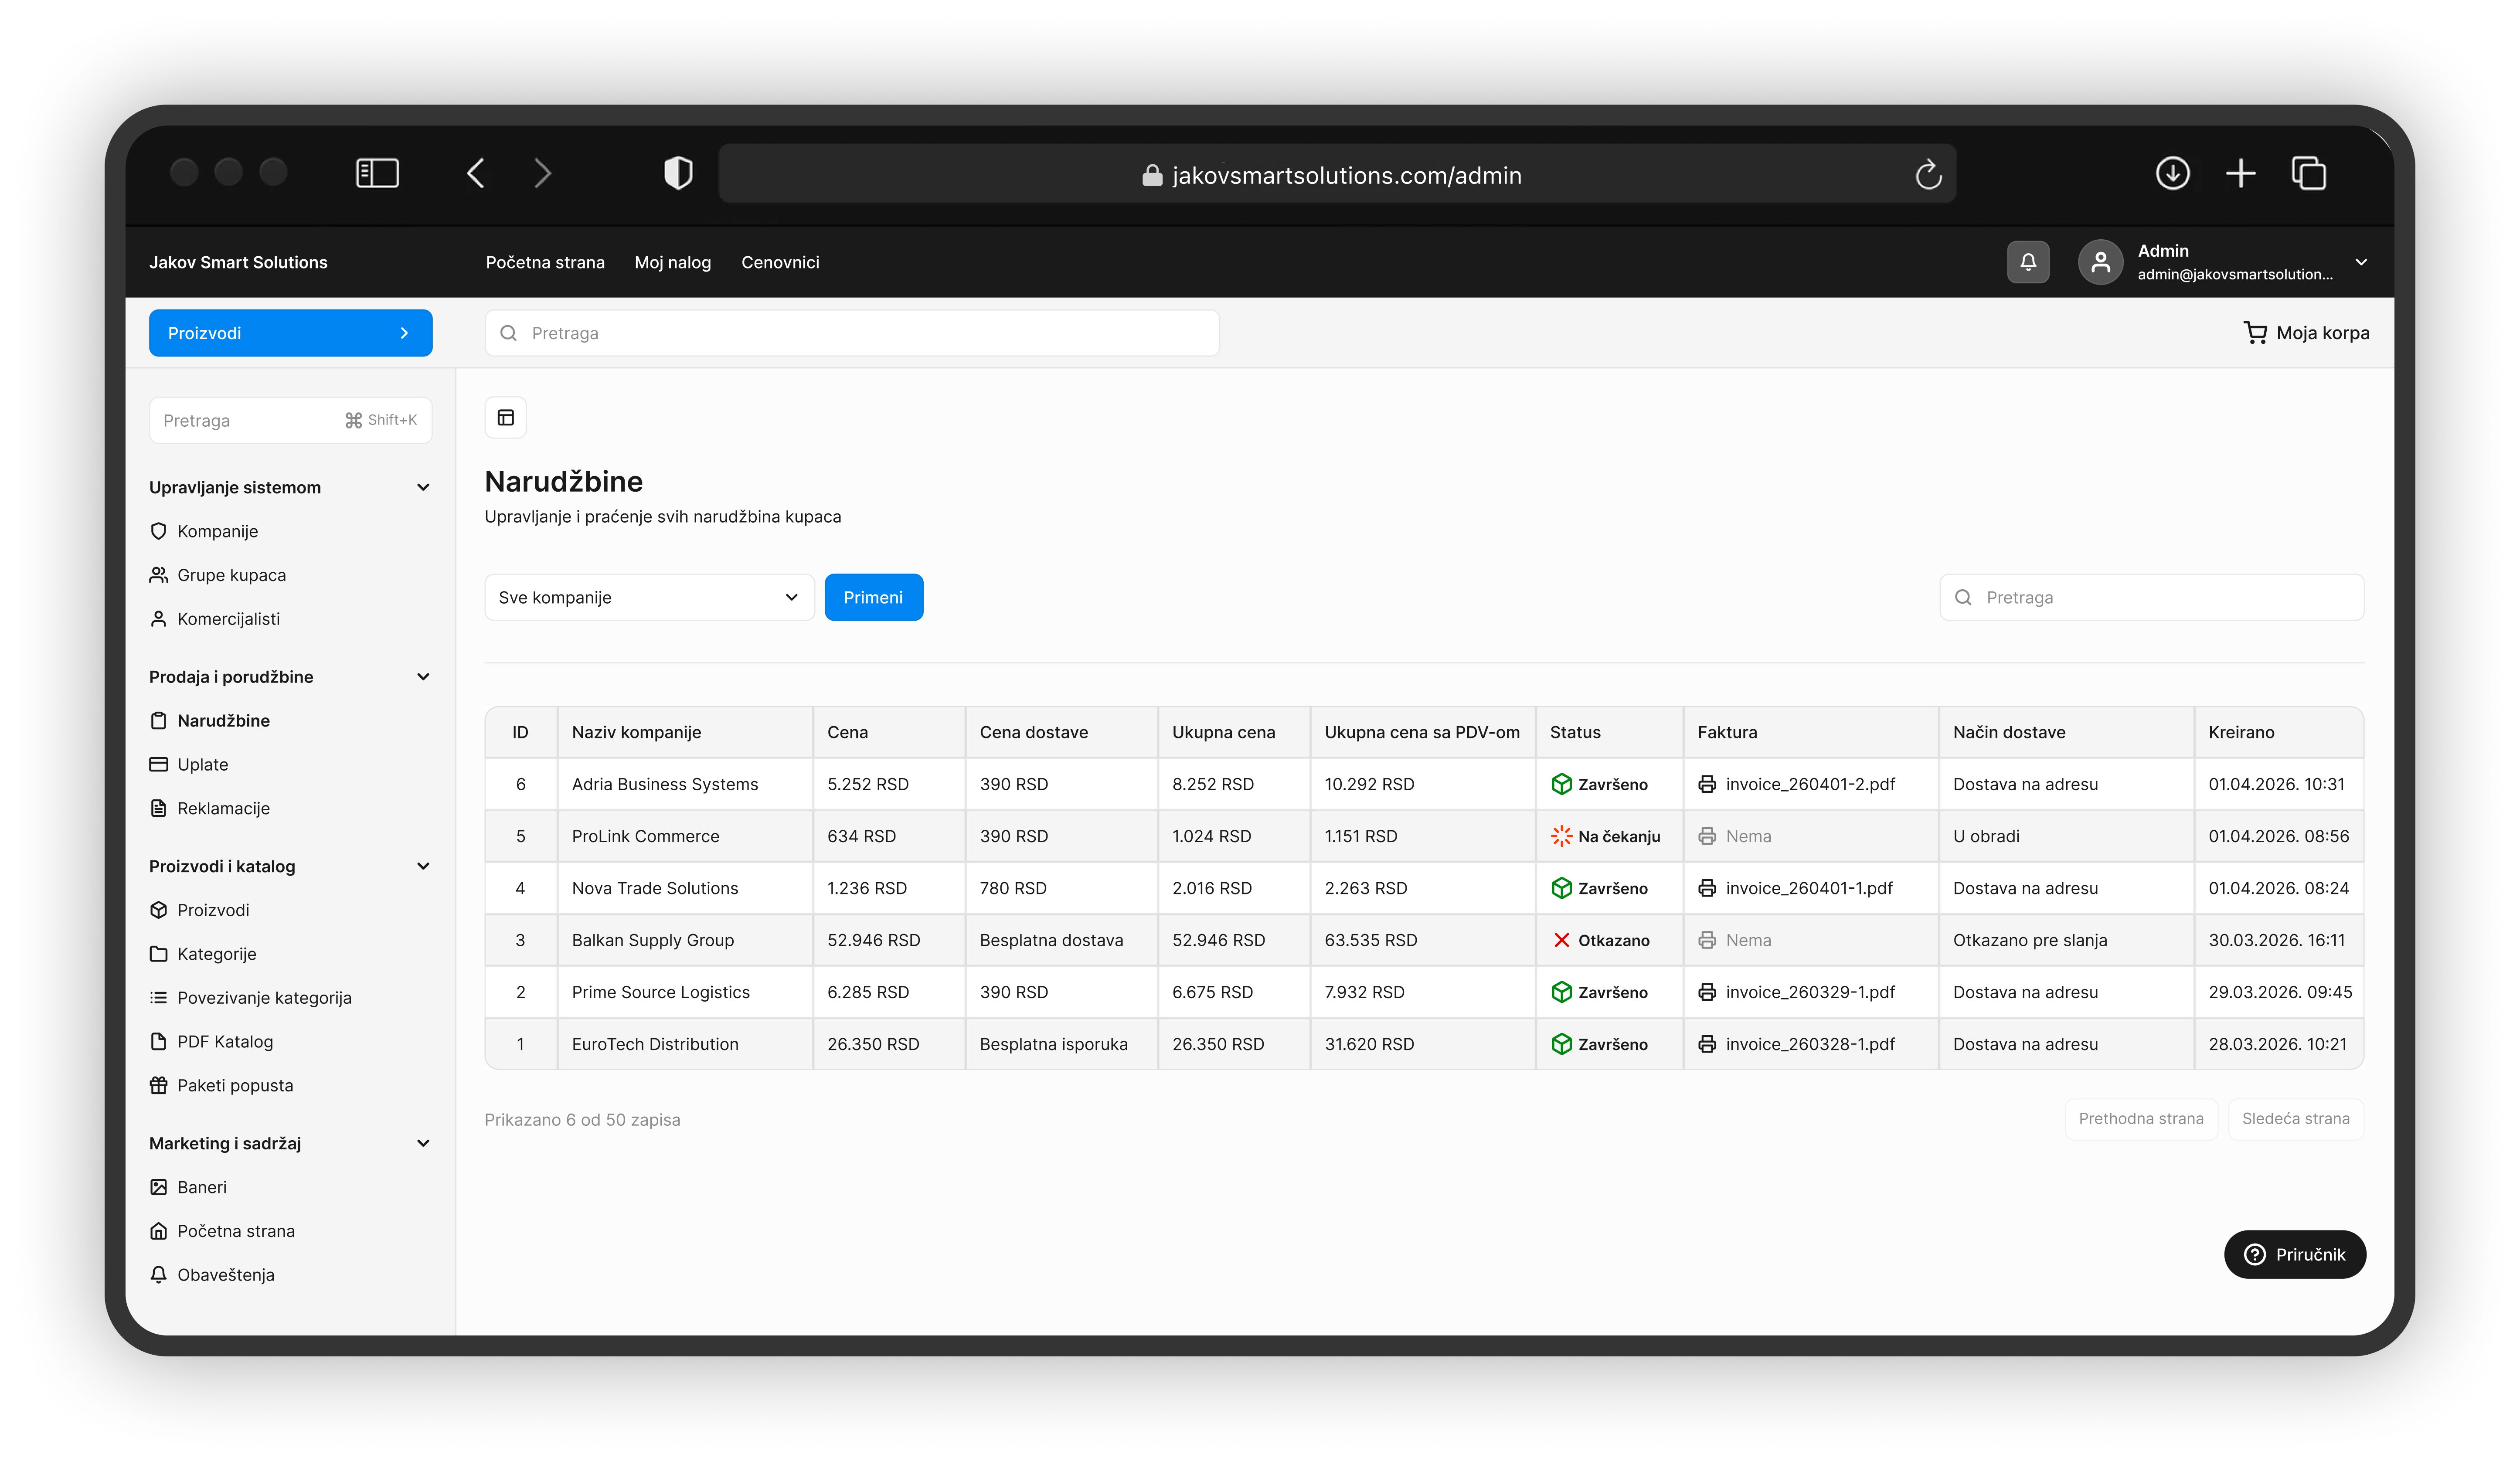The height and width of the screenshot is (1461, 2520).
Task: Click printer icon for invoice_260329-1.pdf
Action: (1706, 992)
